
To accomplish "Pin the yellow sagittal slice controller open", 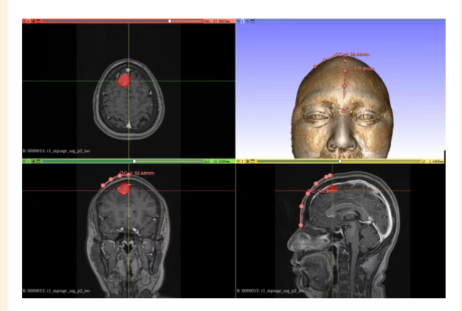I will [x=238, y=162].
